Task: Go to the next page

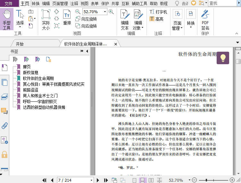Action: (x=98, y=180)
